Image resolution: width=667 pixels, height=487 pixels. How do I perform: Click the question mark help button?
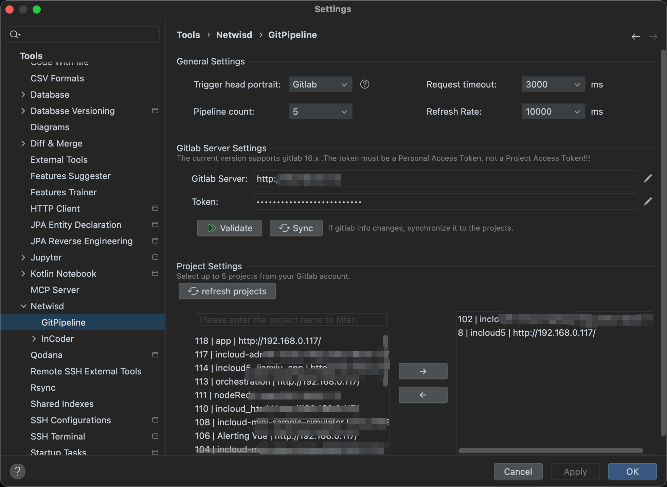tap(18, 471)
